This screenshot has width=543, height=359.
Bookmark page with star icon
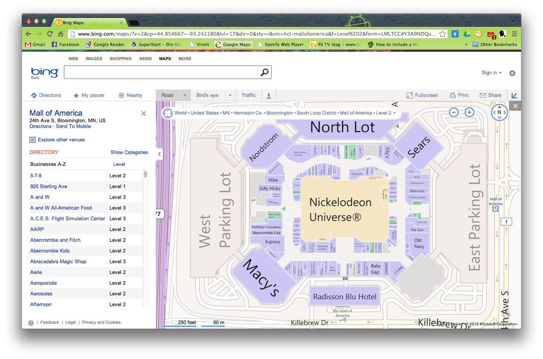442,34
